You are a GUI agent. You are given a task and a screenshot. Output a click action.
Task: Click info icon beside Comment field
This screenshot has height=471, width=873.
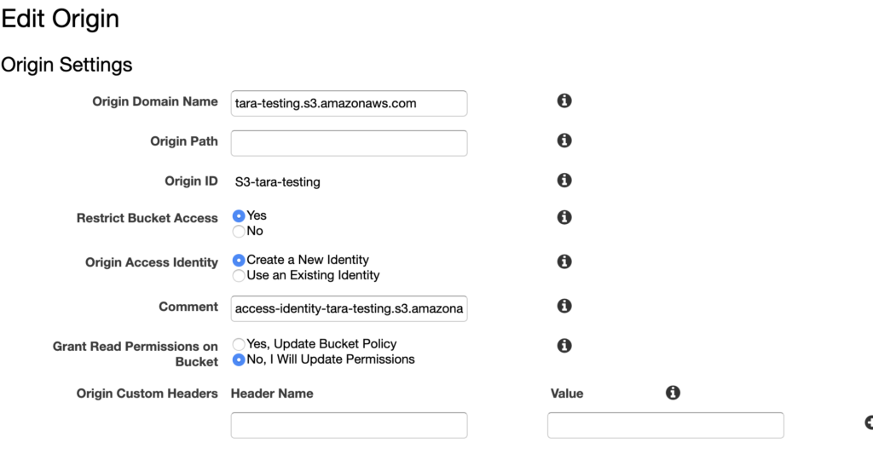click(564, 306)
